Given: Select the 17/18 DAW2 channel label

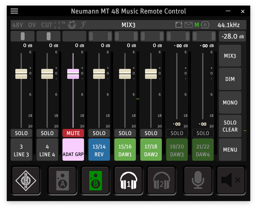Looking at the screenshot, I should [151, 150].
